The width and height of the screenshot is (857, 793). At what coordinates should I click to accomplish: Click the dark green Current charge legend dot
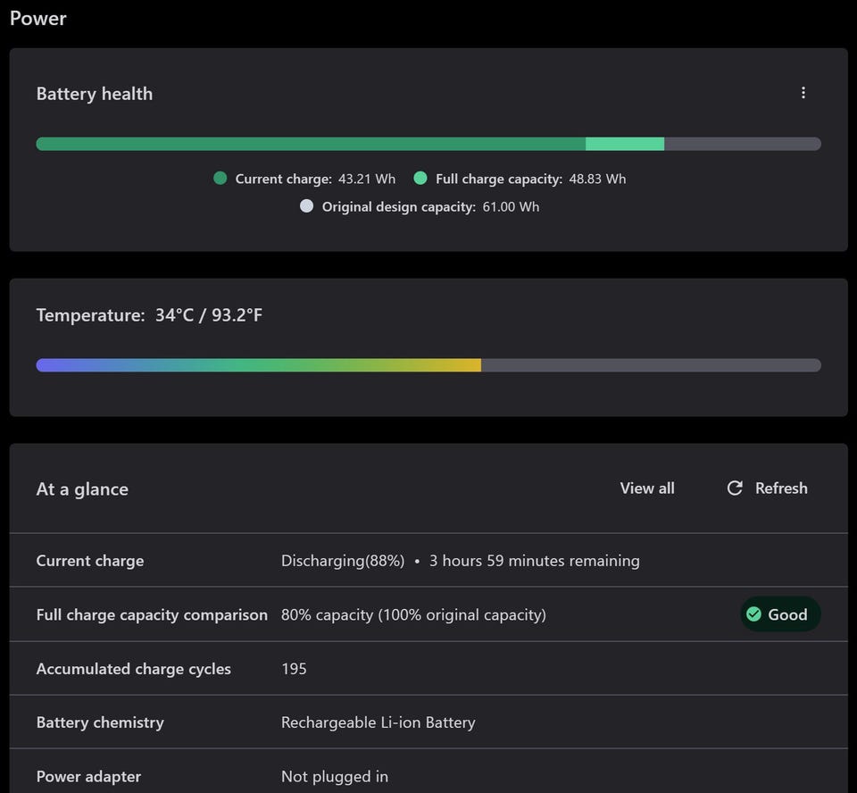[220, 179]
